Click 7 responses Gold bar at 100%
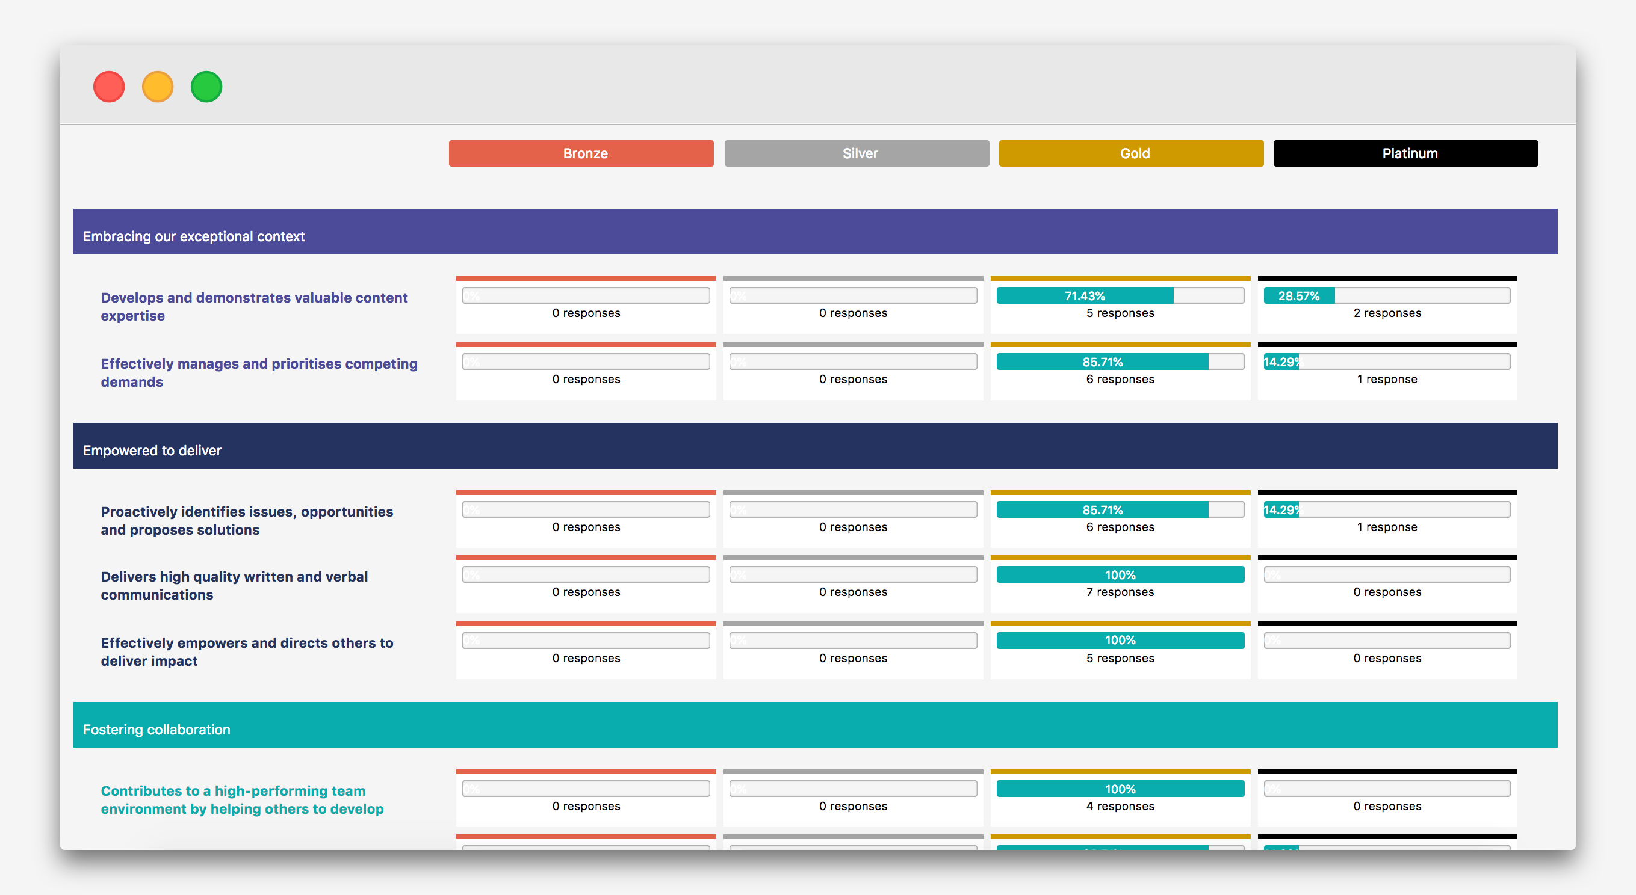This screenshot has height=895, width=1636. 1120,575
